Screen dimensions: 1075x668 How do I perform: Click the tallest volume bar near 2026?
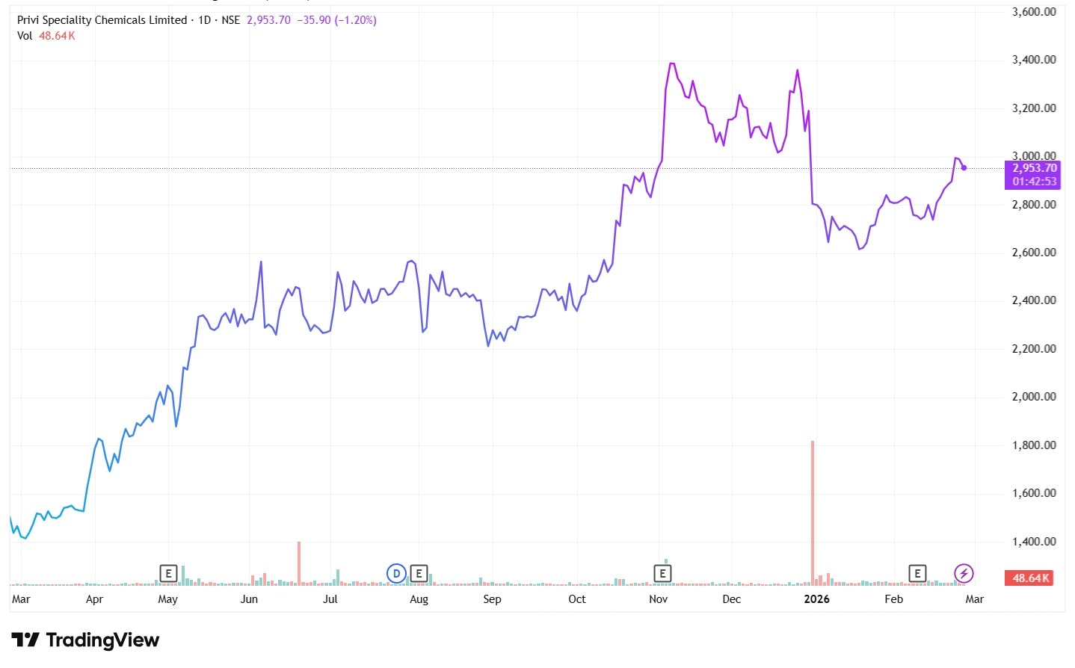812,512
